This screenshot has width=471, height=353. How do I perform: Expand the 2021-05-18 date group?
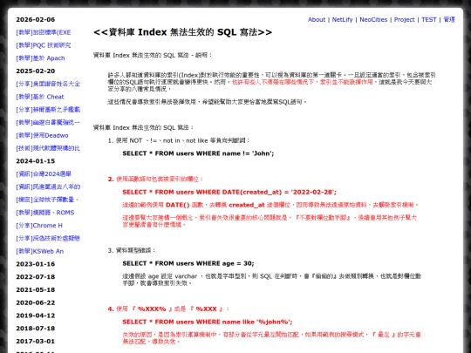(x=36, y=290)
